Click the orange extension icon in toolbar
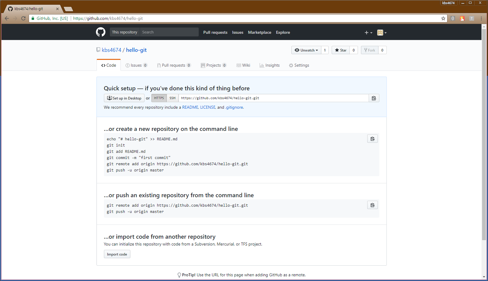This screenshot has height=281, width=488. 462,18
